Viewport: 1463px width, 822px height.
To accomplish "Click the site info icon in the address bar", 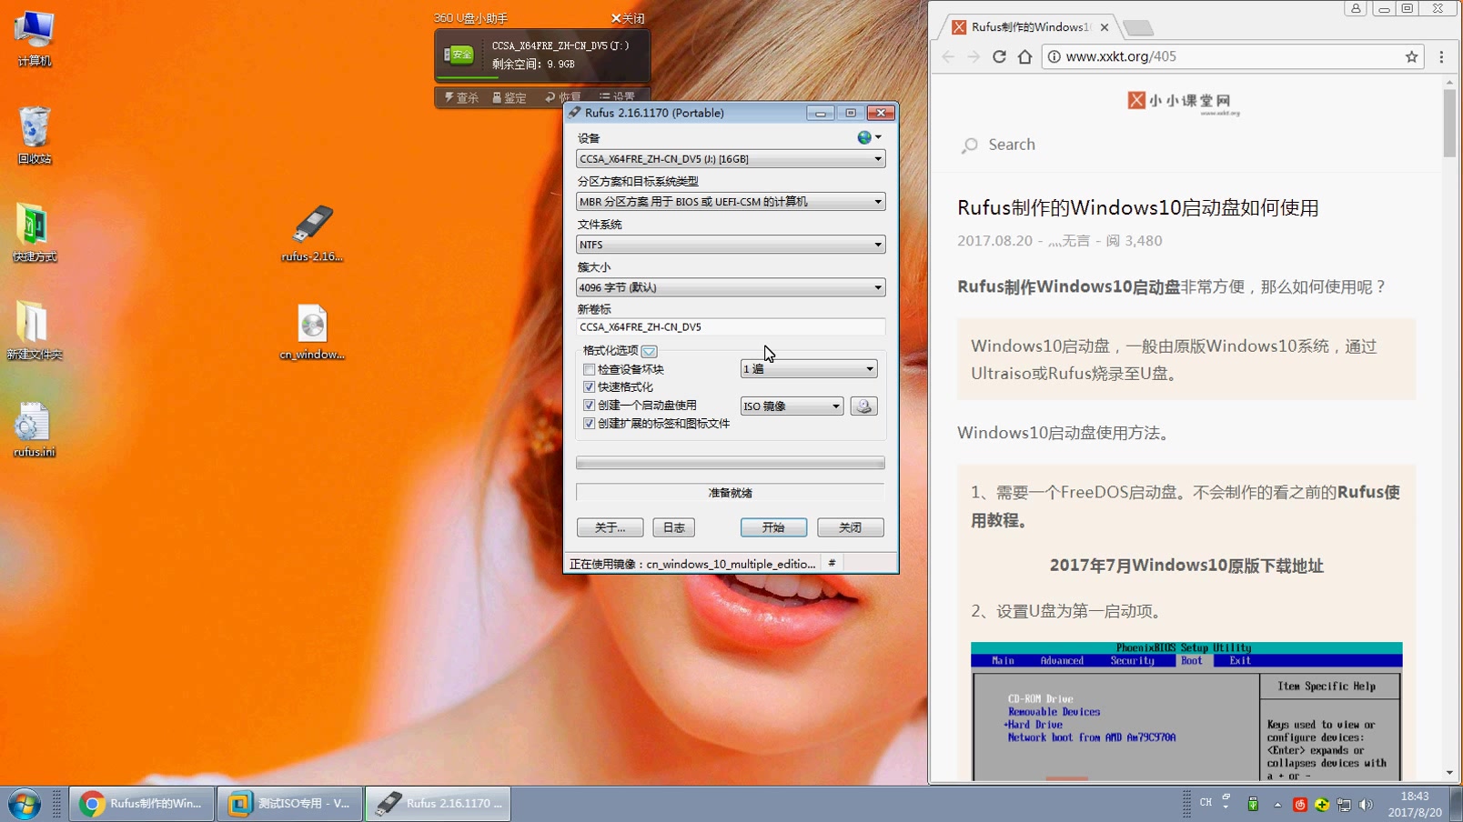I will coord(1054,56).
